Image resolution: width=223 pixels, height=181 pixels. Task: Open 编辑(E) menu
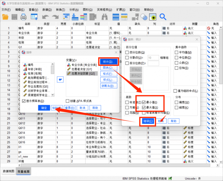(x=20, y=9)
